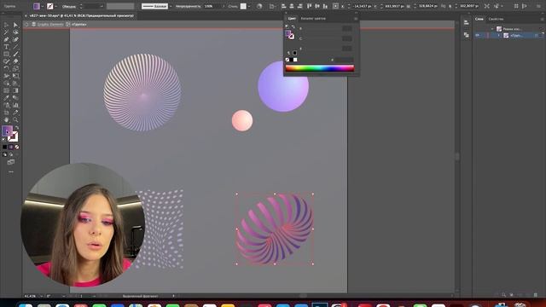Screen dimensions: 546x307
Task: Select the Line Segment tool
Action: [x=15, y=47]
